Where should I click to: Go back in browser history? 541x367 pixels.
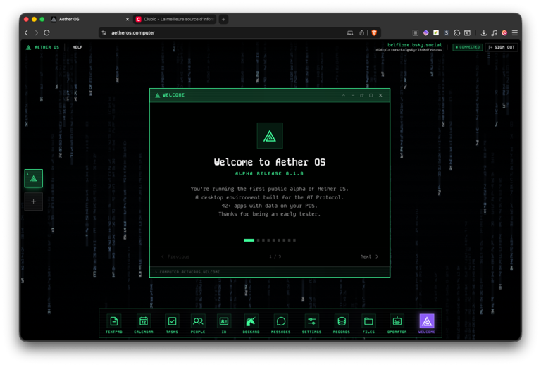[27, 33]
